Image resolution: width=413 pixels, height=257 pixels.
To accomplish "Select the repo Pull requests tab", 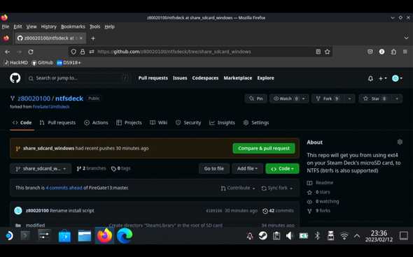I will (57, 123).
